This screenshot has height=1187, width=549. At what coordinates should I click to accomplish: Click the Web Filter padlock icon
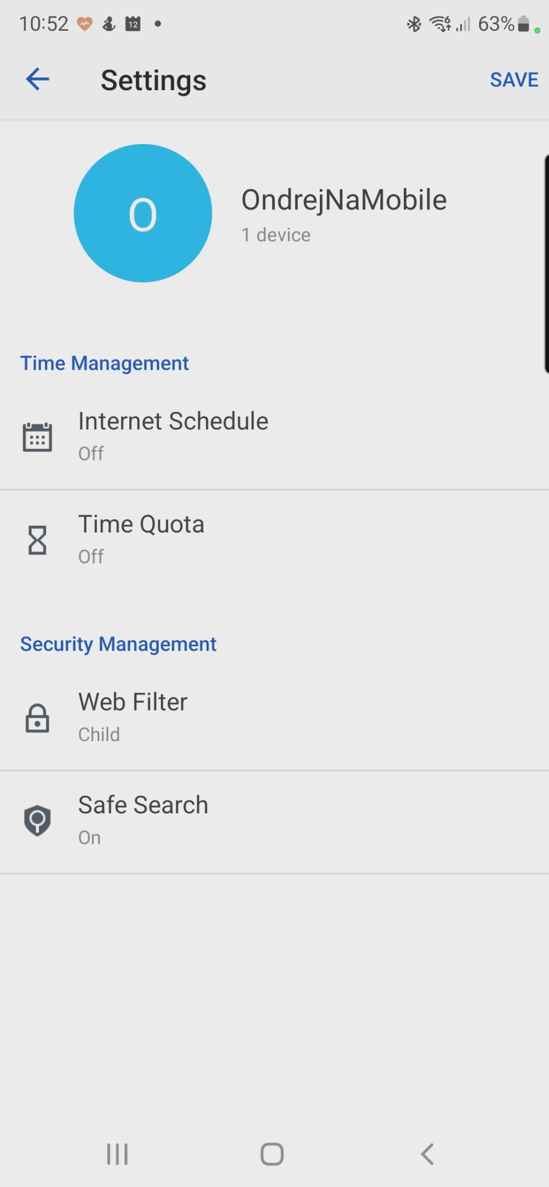(37, 718)
